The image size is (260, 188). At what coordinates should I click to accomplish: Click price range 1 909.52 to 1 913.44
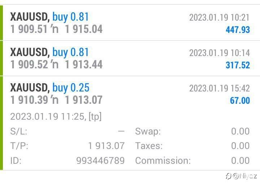[56, 65]
